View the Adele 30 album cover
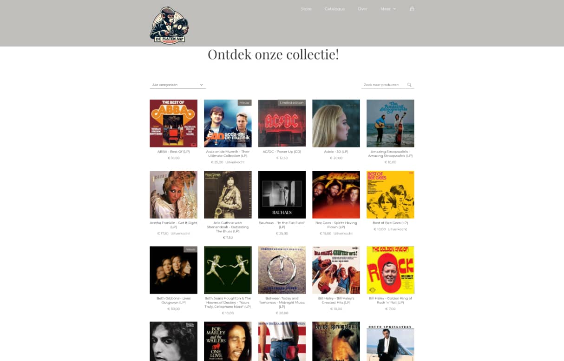Viewport: 564px width, 361px height. click(x=336, y=123)
